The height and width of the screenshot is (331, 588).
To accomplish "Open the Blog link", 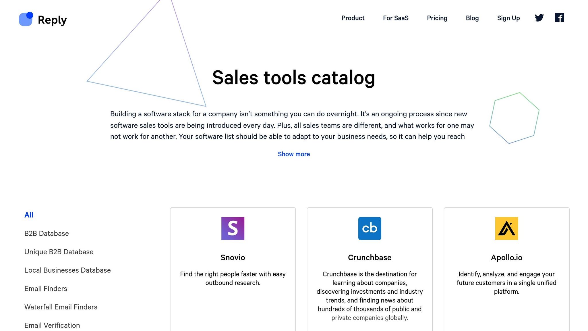I will click(x=472, y=18).
